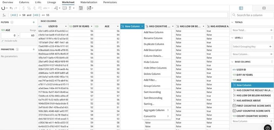Click the Search for a column field

pos(252,15)
